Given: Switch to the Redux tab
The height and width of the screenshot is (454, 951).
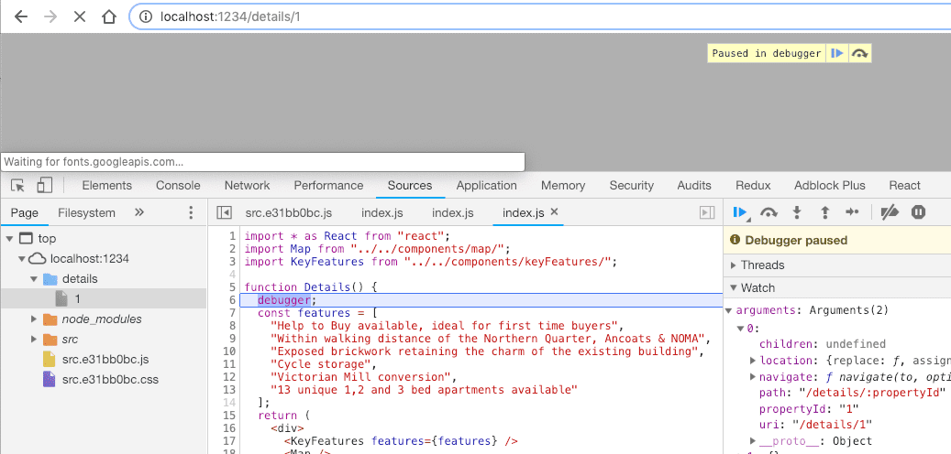Looking at the screenshot, I should (753, 185).
